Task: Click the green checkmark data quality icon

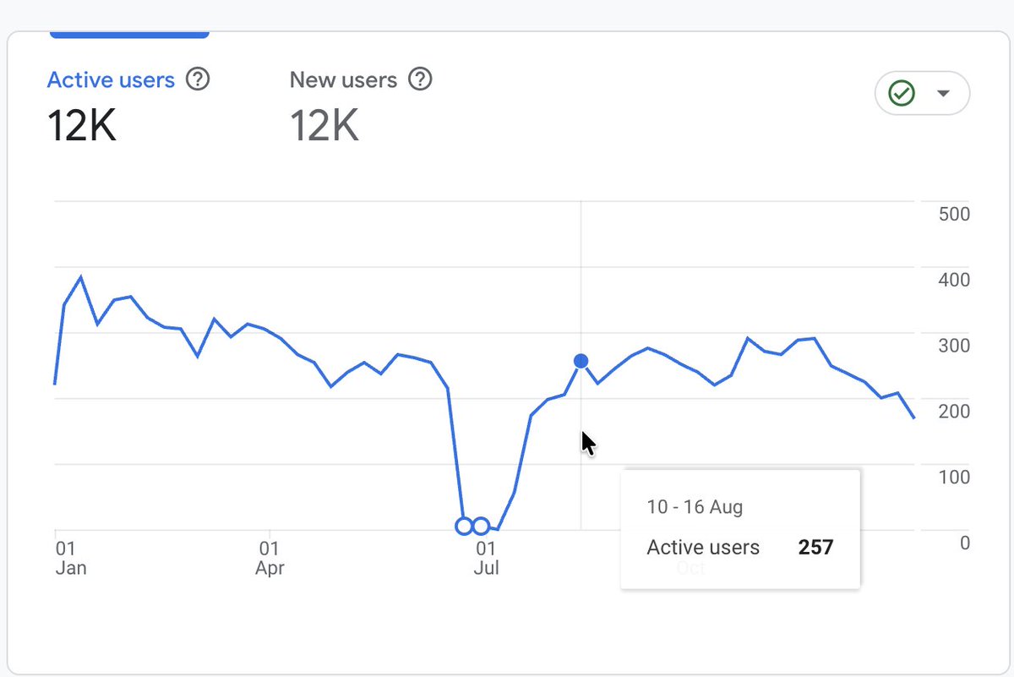Action: point(902,93)
